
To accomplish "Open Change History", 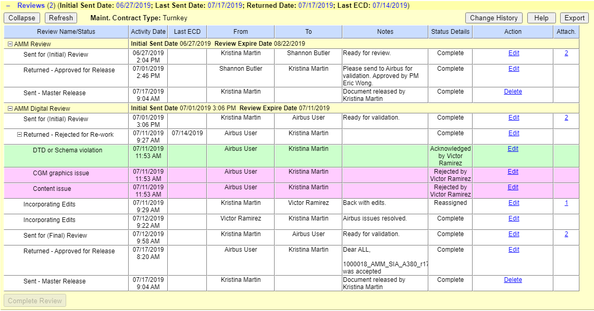I will point(493,18).
